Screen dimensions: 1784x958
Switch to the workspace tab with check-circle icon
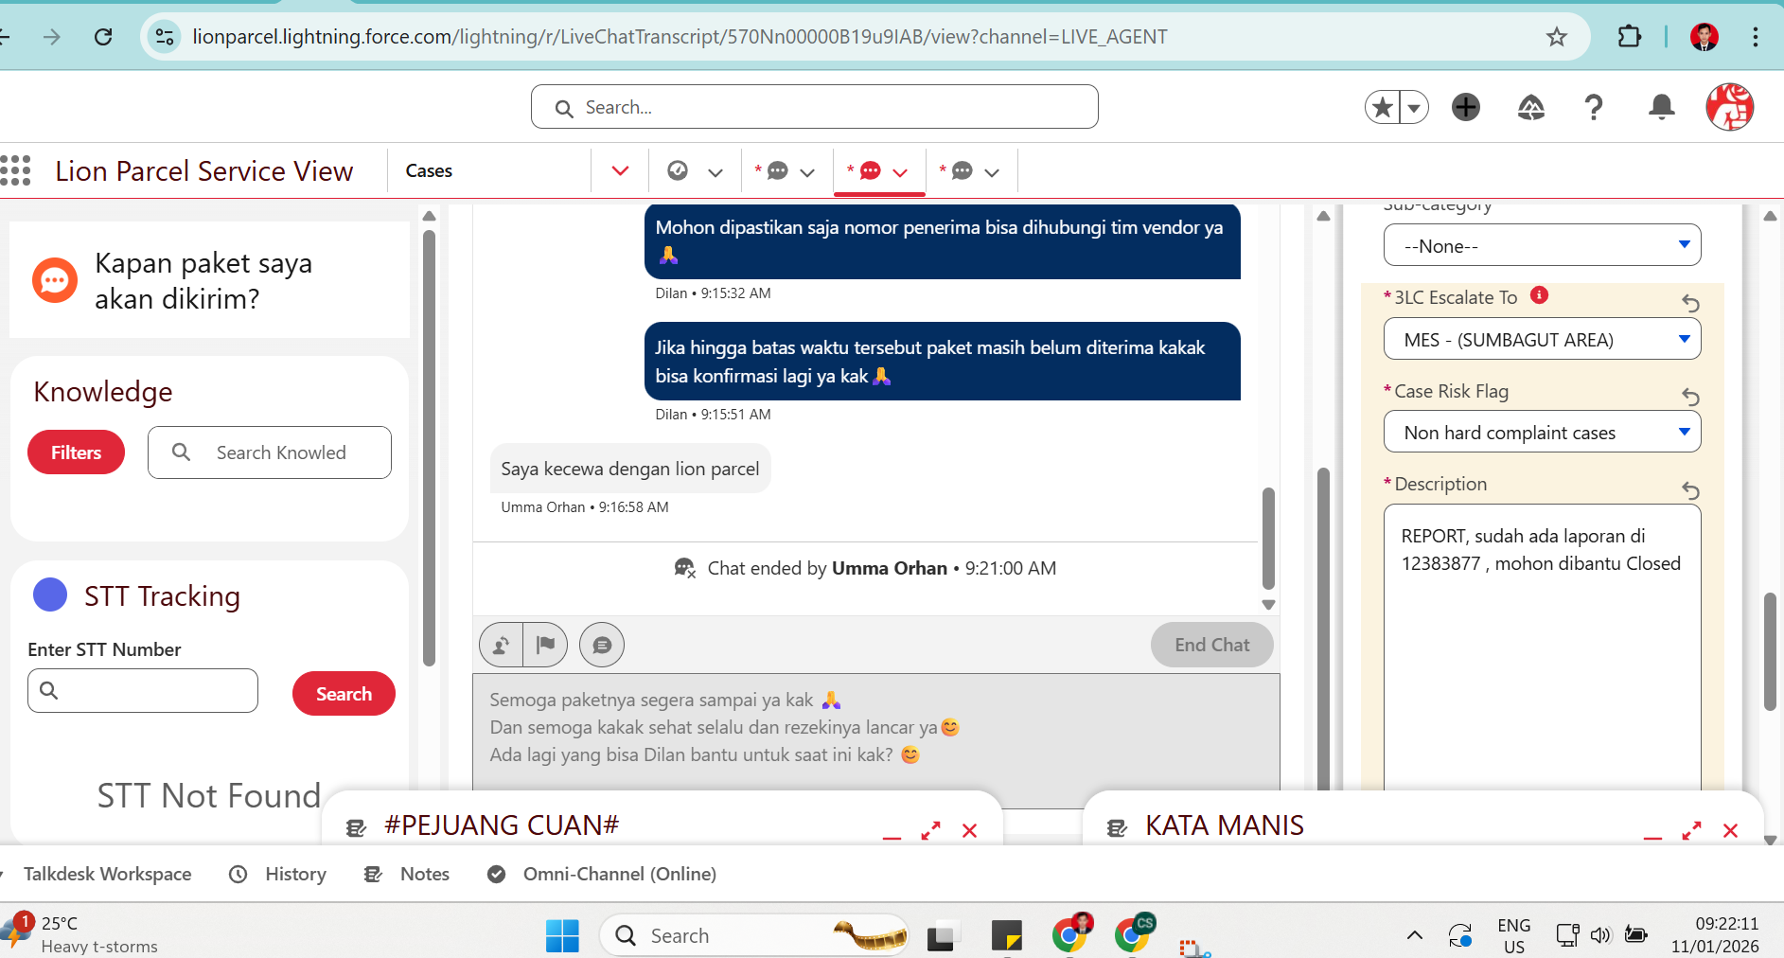(x=678, y=170)
